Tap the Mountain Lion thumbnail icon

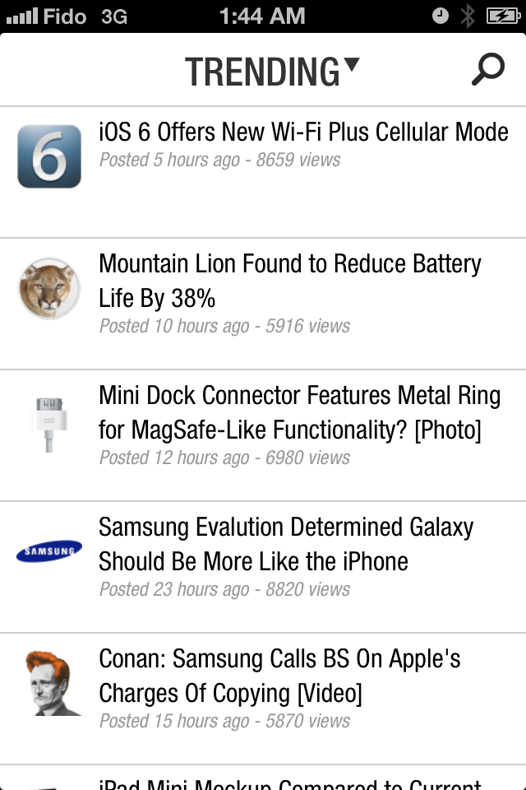coord(49,288)
